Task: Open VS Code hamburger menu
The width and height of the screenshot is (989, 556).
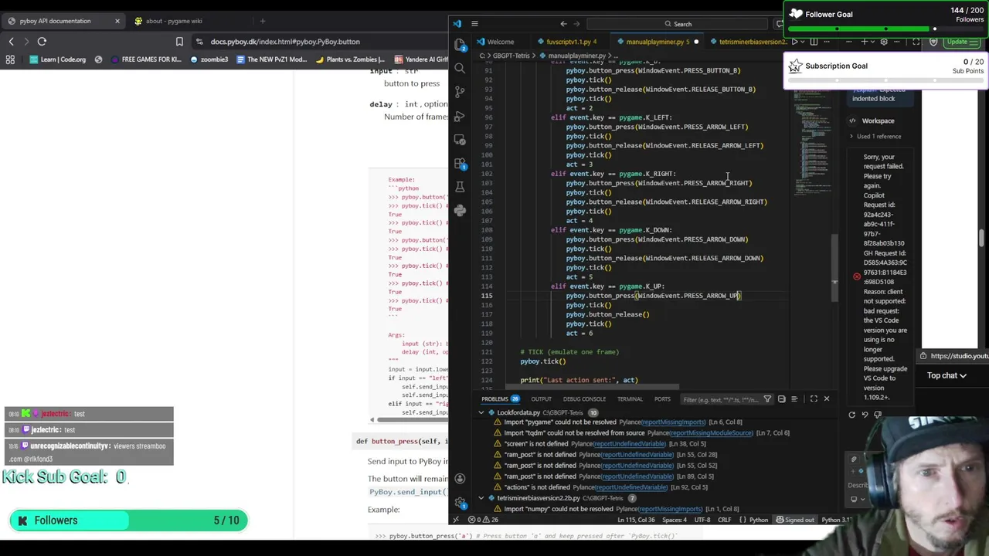Action: (474, 24)
